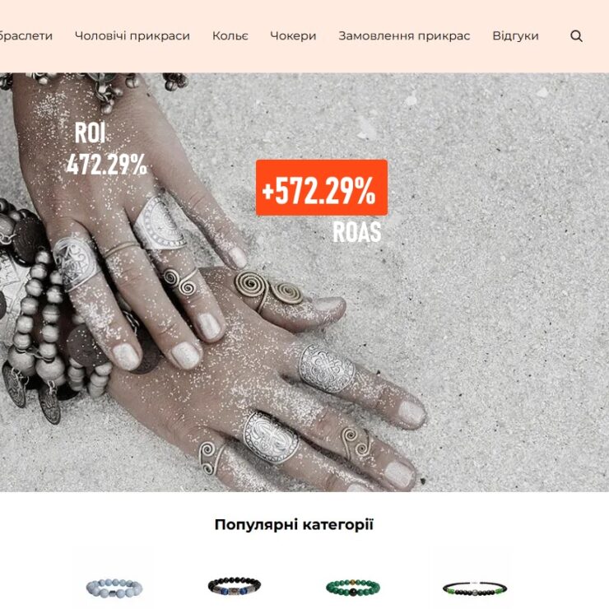Viewport: 609px width, 609px height.
Task: Select the black bracelet with blue beads
Action: point(235,586)
